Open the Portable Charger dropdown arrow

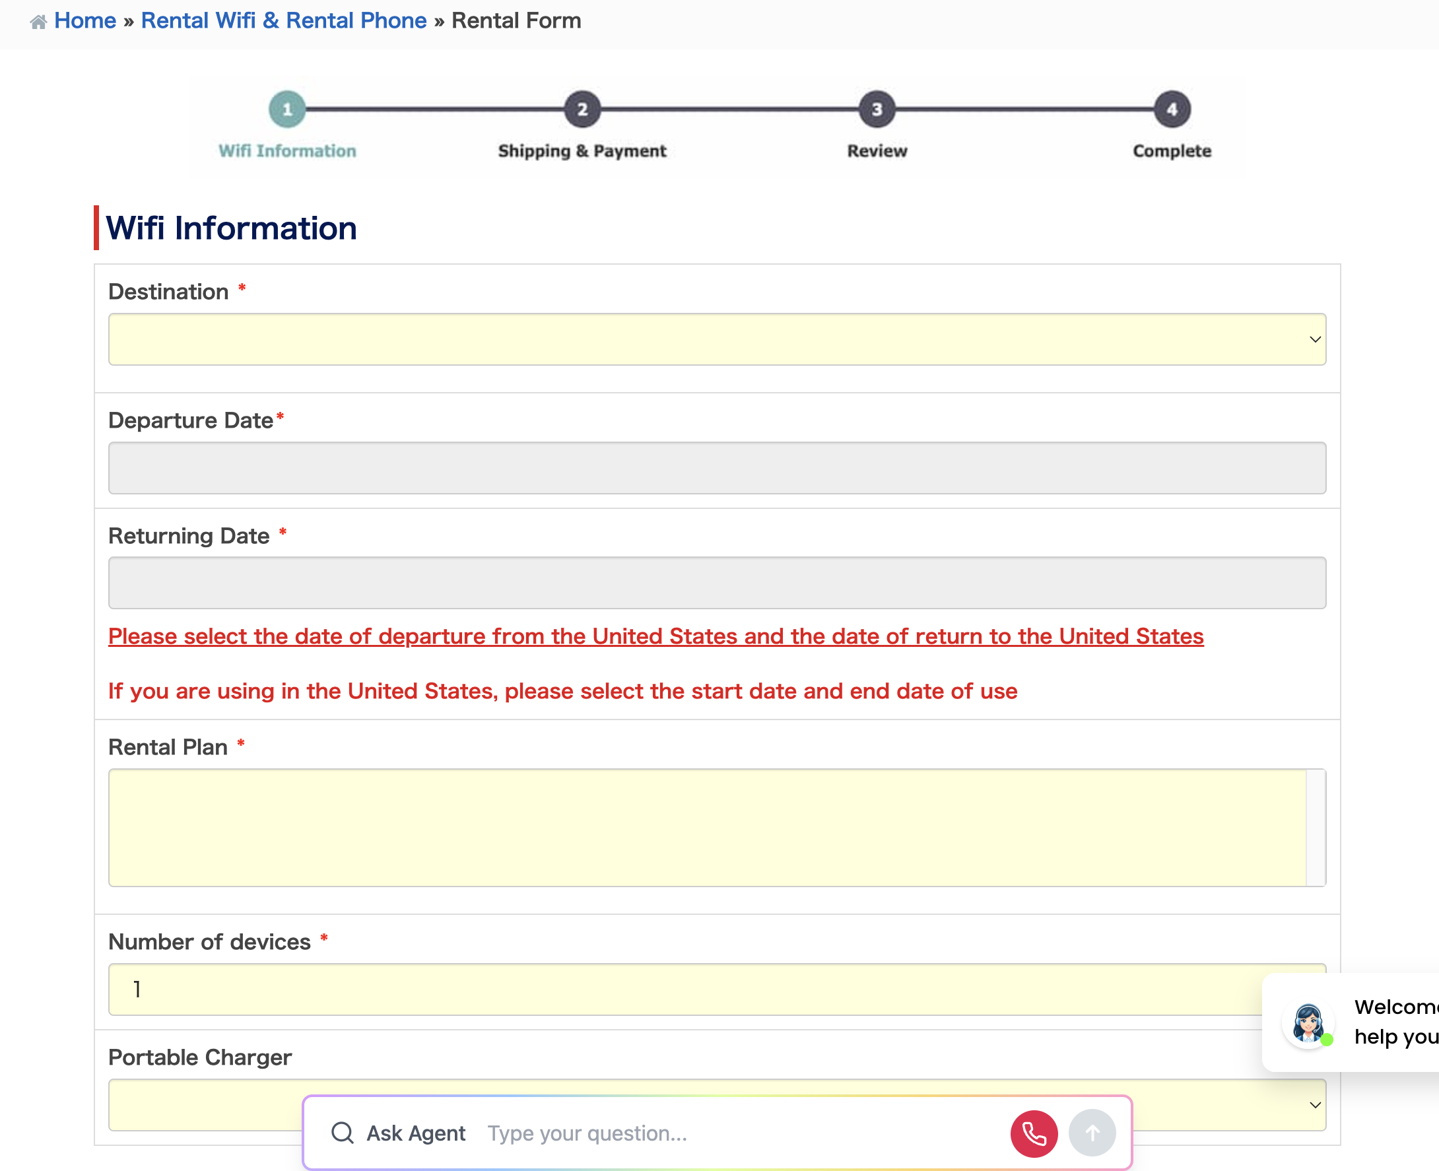click(x=1314, y=1105)
